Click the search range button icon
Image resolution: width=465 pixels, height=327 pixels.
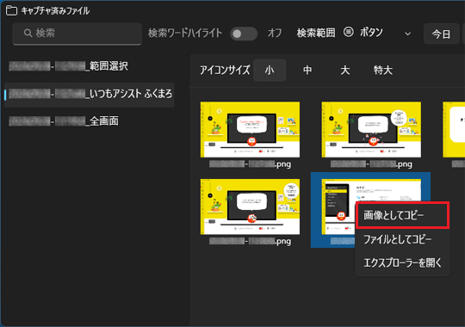click(349, 32)
